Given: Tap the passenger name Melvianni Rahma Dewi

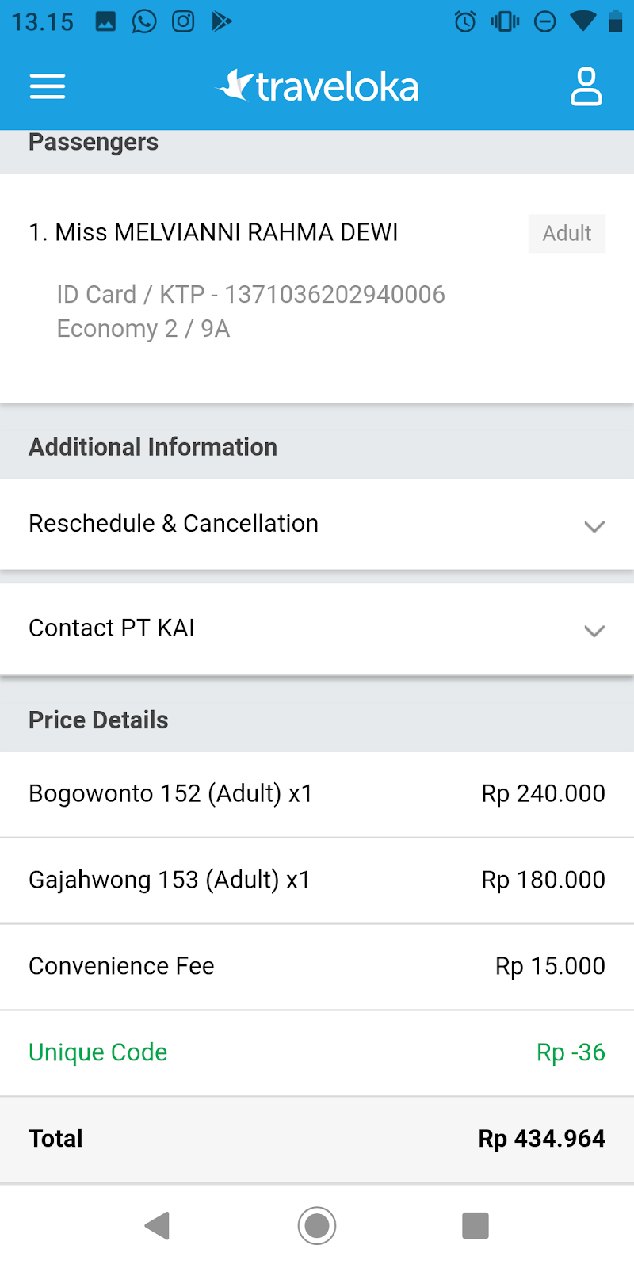Looking at the screenshot, I should click(214, 233).
